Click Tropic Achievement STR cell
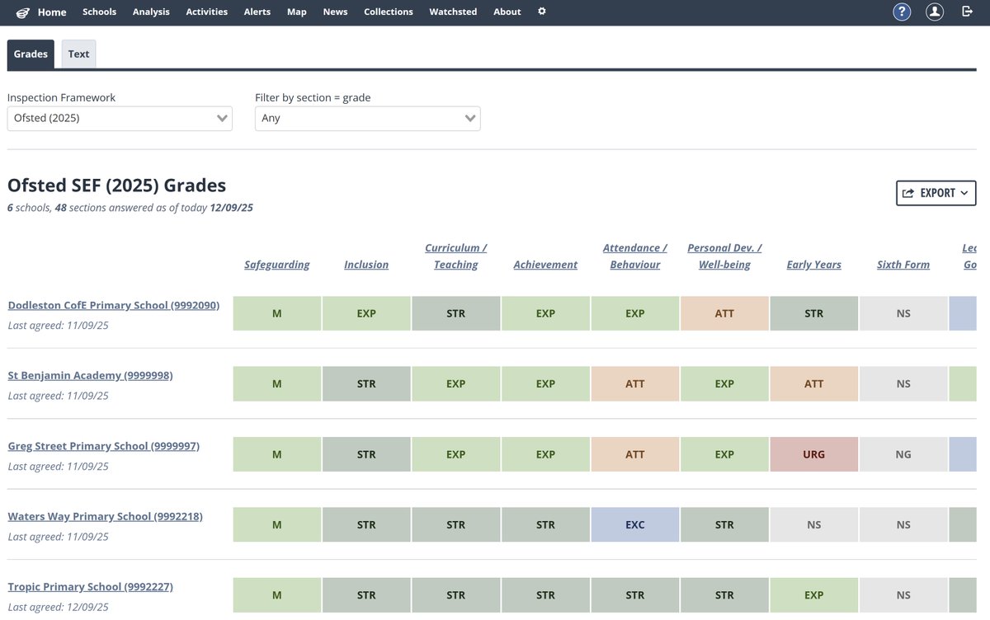This screenshot has height=620, width=990. pyautogui.click(x=545, y=595)
